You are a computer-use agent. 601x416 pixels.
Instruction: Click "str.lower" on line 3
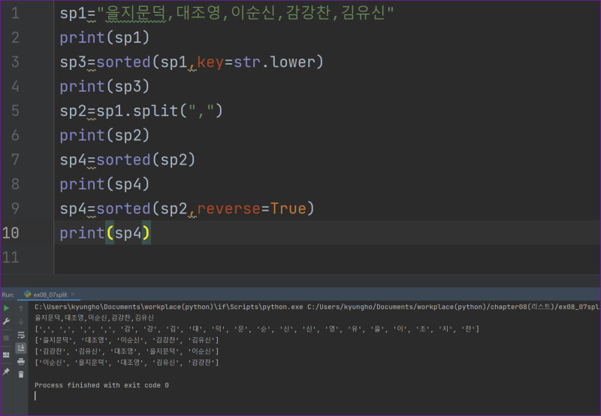click(x=274, y=62)
